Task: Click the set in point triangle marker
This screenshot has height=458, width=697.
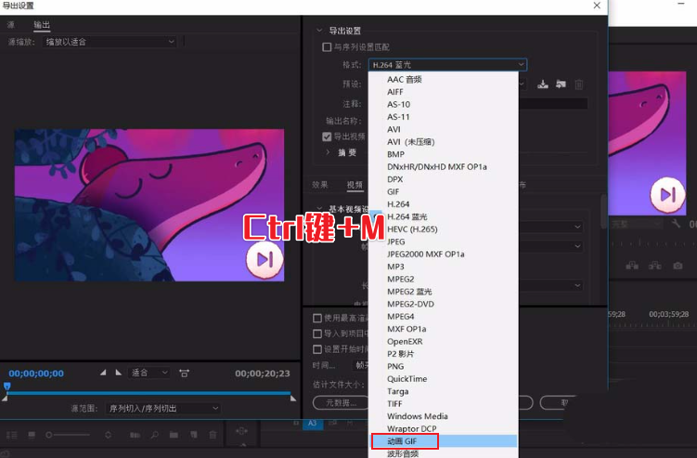Action: click(103, 373)
